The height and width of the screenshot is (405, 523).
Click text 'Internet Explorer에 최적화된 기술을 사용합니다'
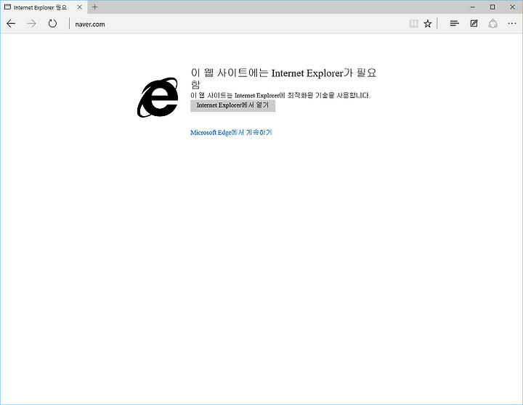pos(302,95)
